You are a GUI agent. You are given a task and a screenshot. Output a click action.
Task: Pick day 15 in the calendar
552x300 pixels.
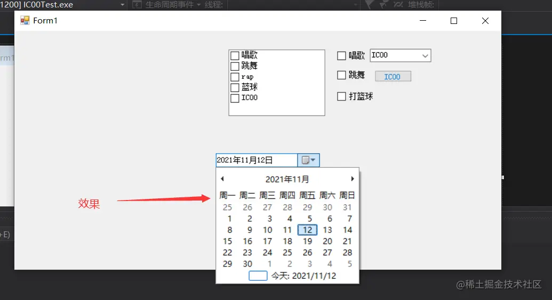pyautogui.click(x=227, y=241)
